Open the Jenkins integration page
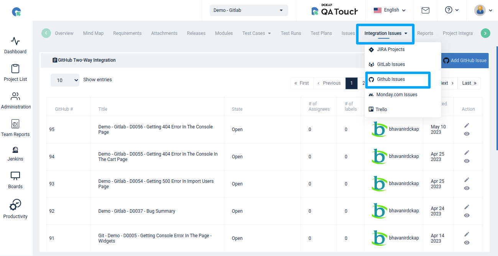This screenshot has width=498, height=256. [x=15, y=154]
